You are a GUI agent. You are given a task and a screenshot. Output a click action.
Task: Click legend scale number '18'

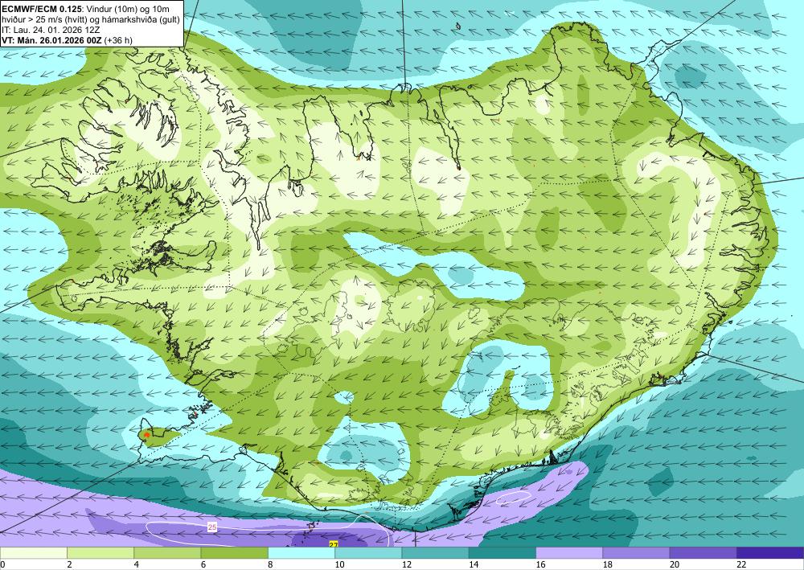point(608,565)
